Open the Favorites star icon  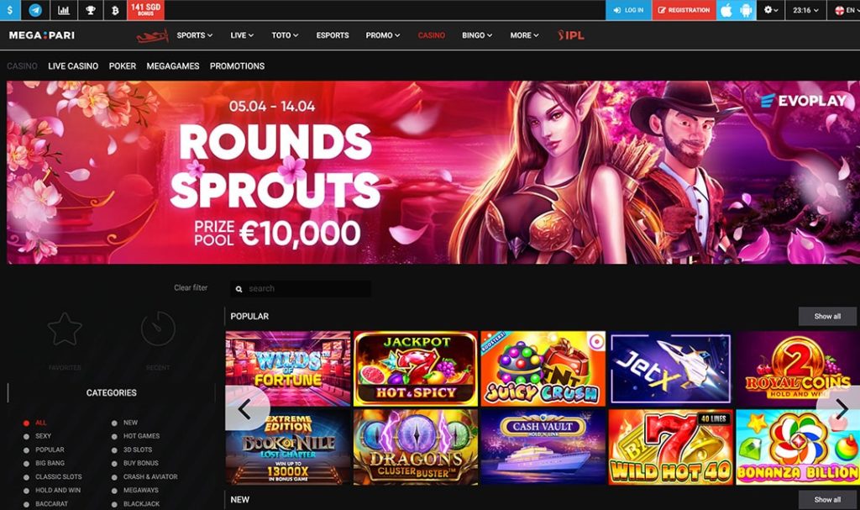(x=65, y=329)
